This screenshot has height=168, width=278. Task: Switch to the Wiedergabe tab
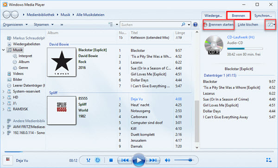[213, 16]
